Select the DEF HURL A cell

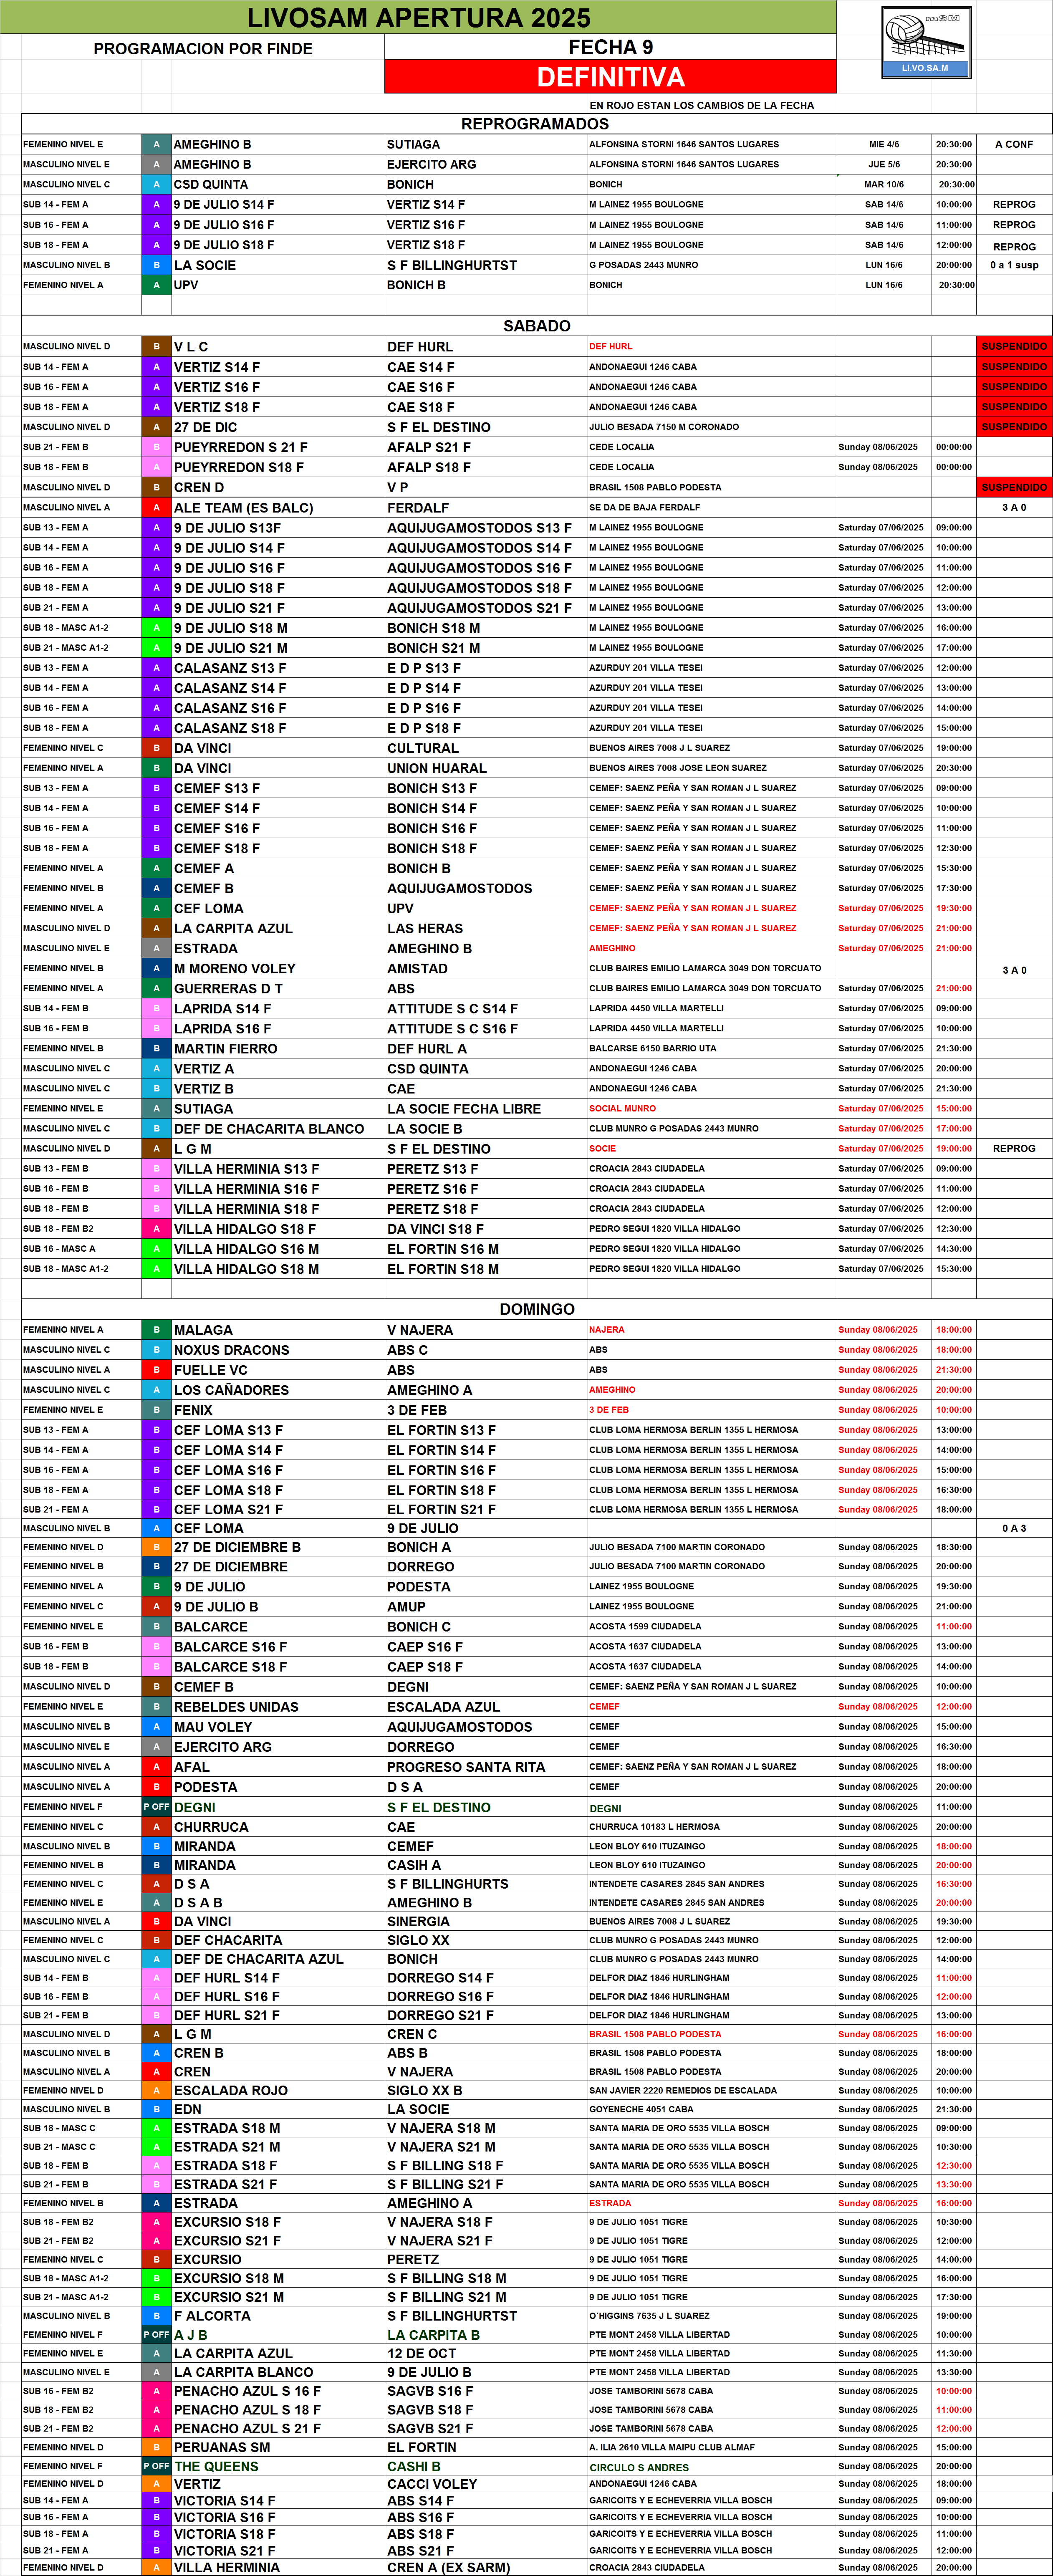[486, 1048]
